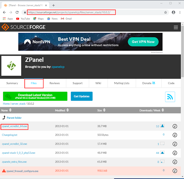This screenshot has height=179, width=184.
Task: Click the browser forward arrow
Action: click(x=11, y=12)
